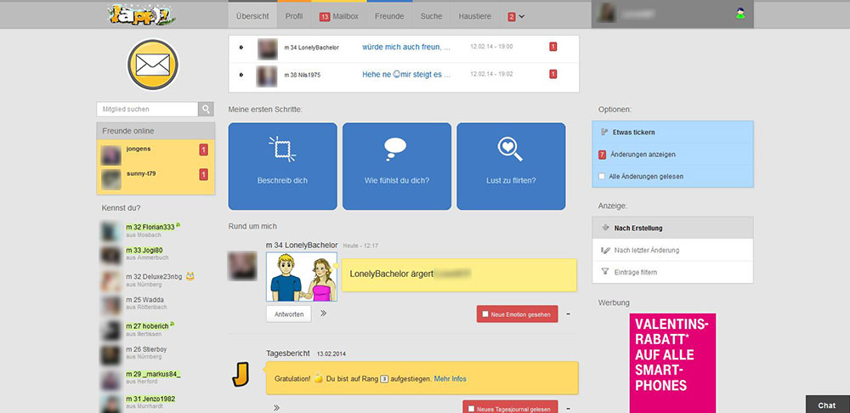Switch to the Profil tab
The width and height of the screenshot is (850, 413).
click(294, 16)
